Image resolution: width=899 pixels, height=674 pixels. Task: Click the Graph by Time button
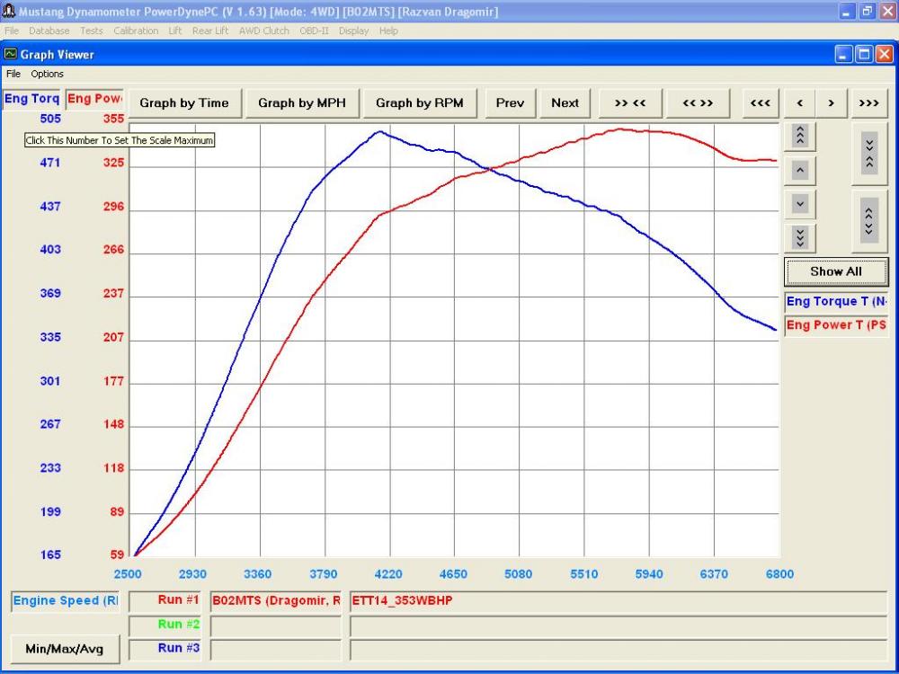[184, 103]
